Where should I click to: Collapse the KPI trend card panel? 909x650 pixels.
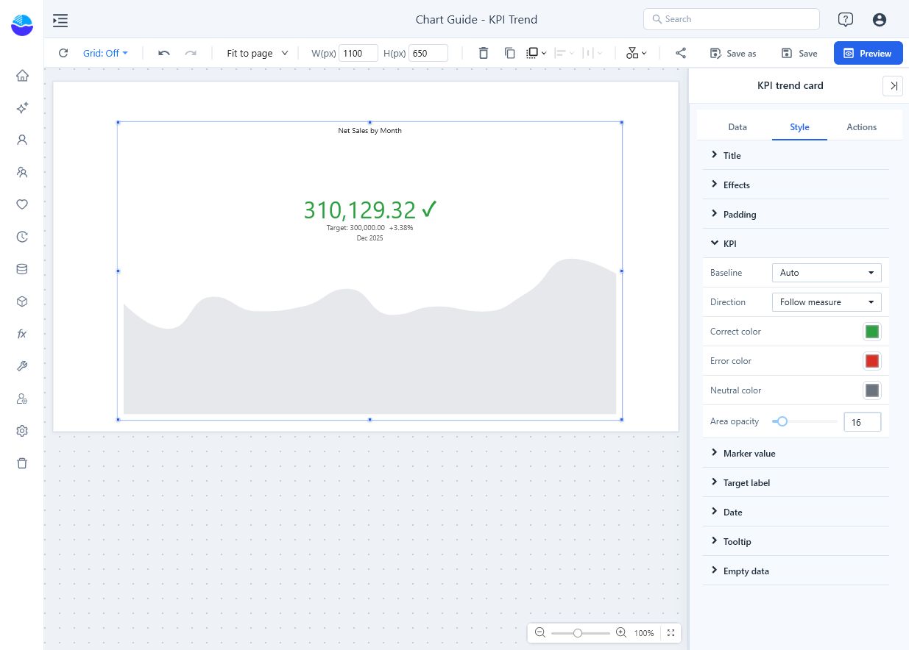pos(893,86)
